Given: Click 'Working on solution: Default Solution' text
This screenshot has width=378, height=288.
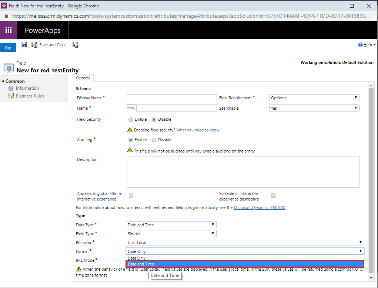Looking at the screenshot, I should click(337, 62).
